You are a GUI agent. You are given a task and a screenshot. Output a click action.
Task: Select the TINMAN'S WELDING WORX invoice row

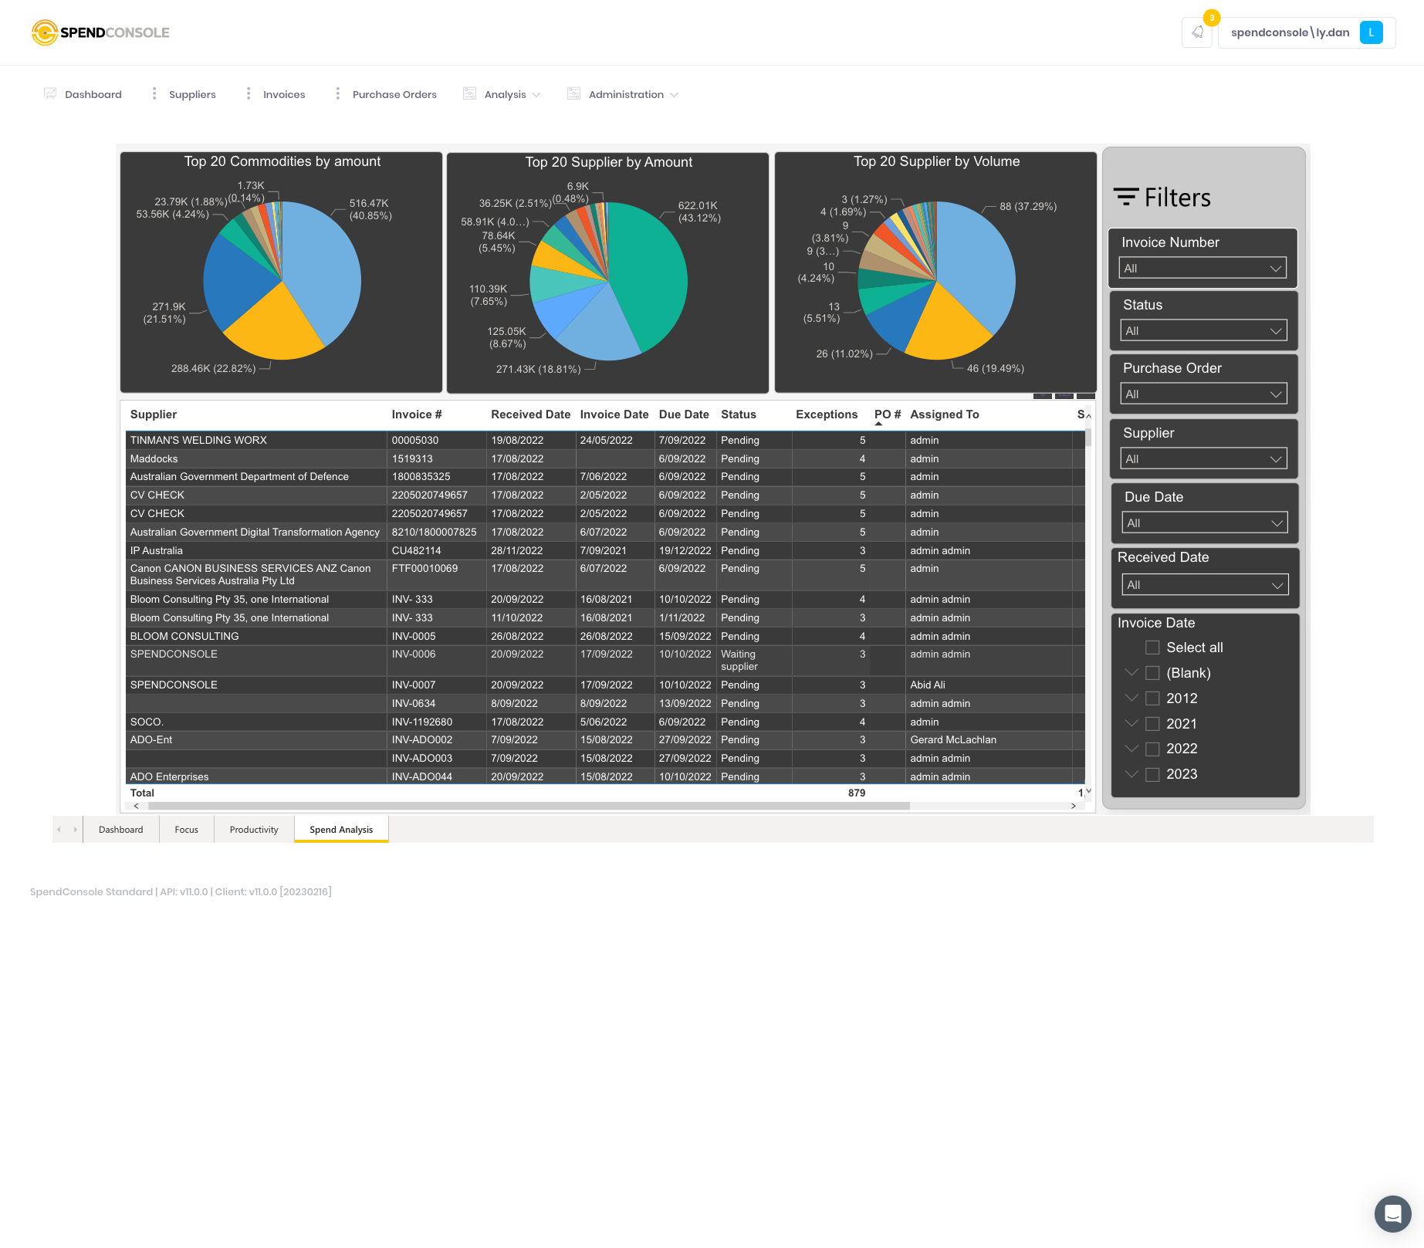[255, 440]
